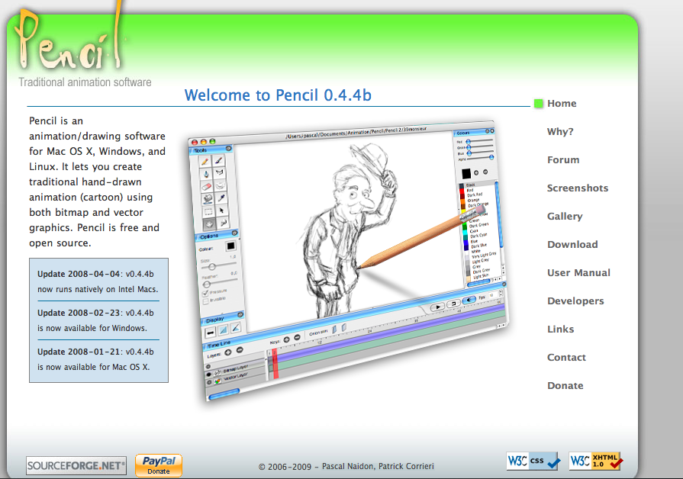The width and height of the screenshot is (683, 479).
Task: Click 'Traditional animation software' tagline
Action: point(85,82)
